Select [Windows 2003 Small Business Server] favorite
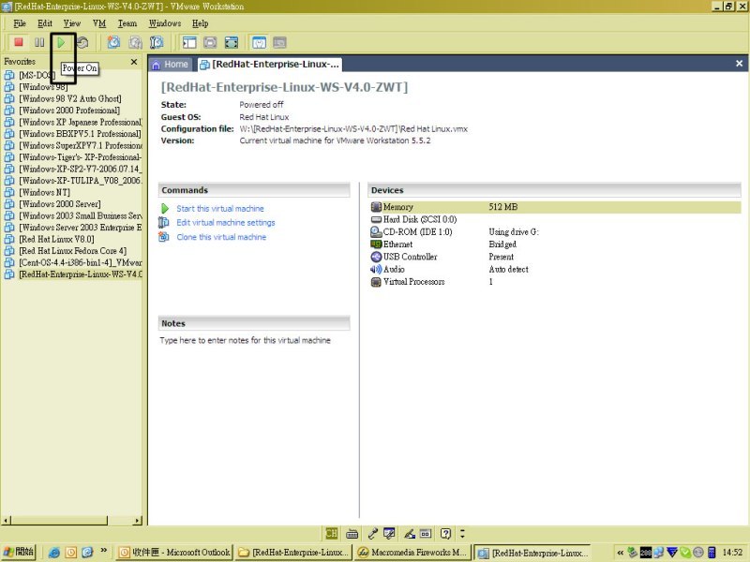 click(x=80, y=216)
